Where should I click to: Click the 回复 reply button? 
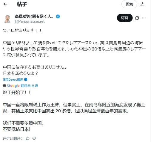[129, 4]
